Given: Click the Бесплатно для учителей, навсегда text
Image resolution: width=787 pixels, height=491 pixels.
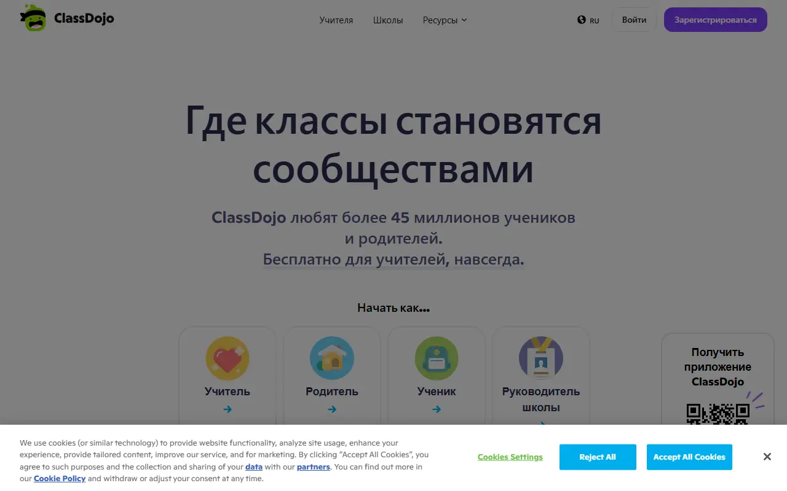Looking at the screenshot, I should (x=393, y=260).
